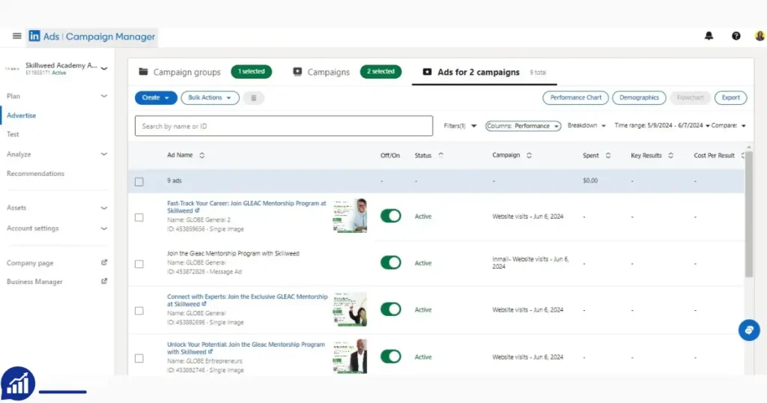Image resolution: width=767 pixels, height=403 pixels.
Task: Open Performance Chart
Action: (575, 98)
